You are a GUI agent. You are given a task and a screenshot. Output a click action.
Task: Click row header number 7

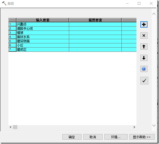tap(12, 50)
